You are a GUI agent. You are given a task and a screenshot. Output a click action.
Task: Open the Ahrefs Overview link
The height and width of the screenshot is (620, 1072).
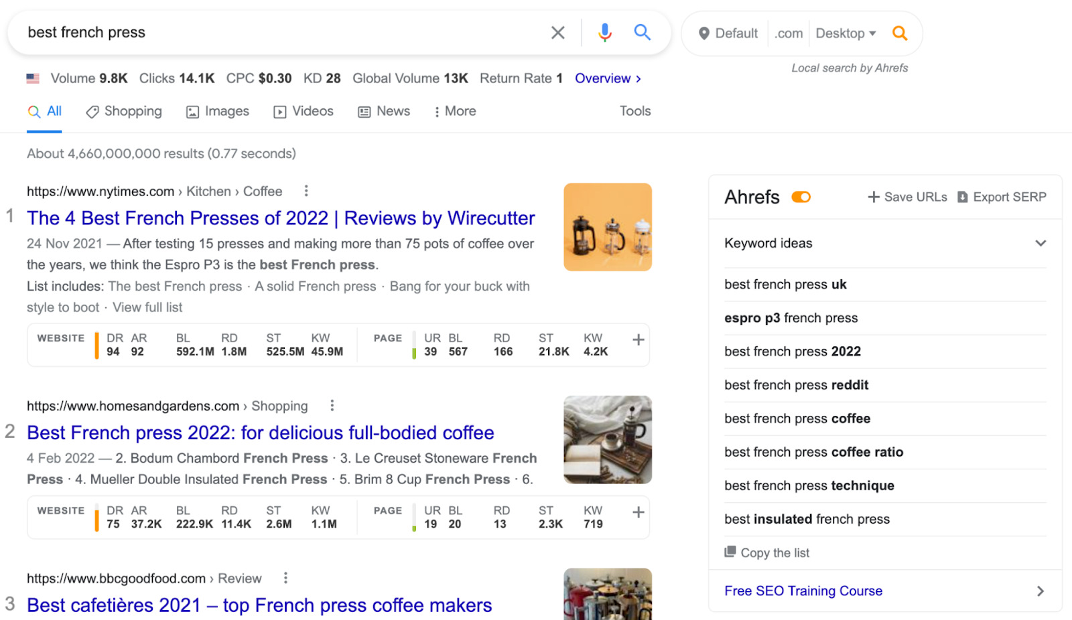point(608,78)
